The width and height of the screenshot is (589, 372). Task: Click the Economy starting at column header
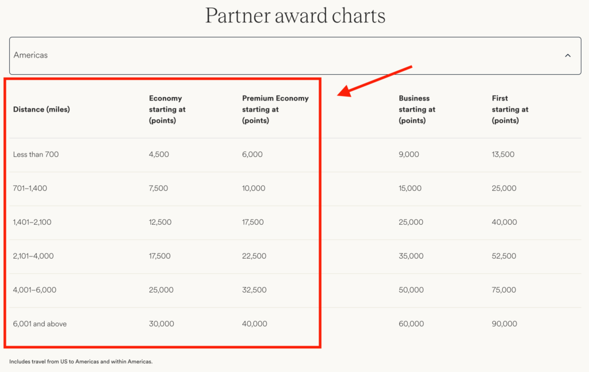[167, 109]
